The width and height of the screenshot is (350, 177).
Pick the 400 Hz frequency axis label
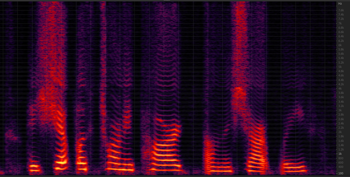(341, 167)
